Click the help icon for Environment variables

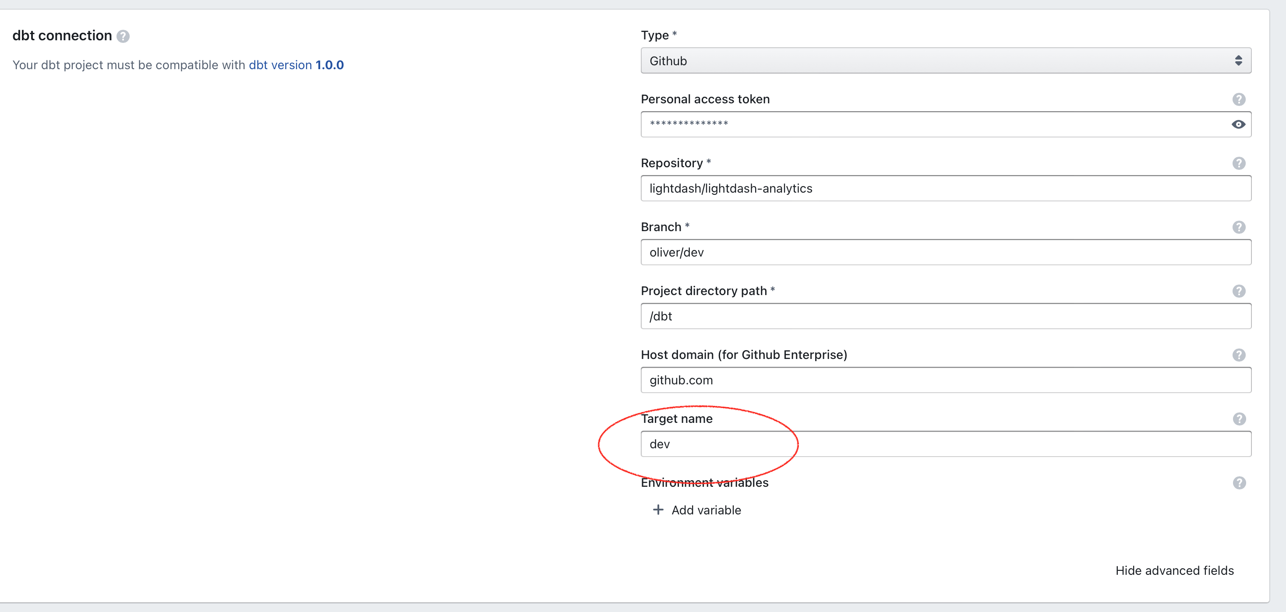click(x=1239, y=482)
